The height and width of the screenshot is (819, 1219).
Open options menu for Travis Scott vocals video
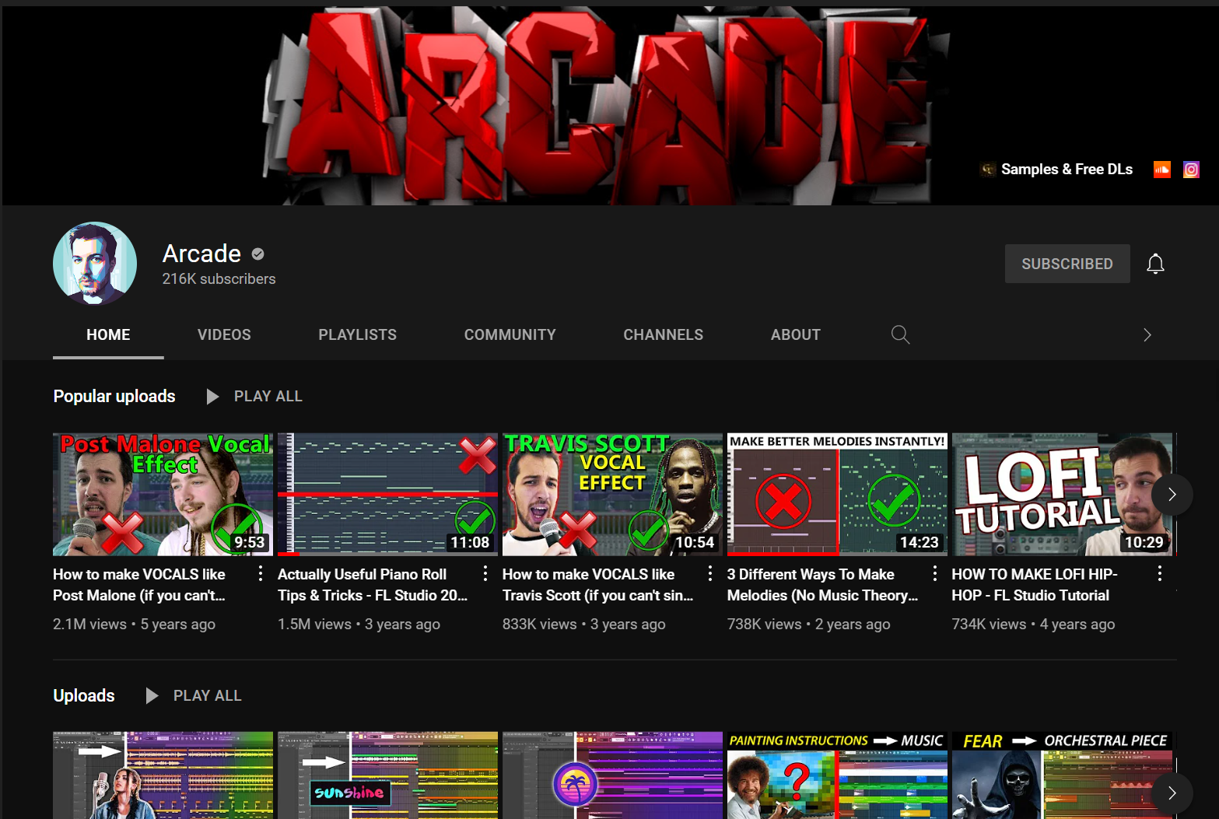coord(709,574)
